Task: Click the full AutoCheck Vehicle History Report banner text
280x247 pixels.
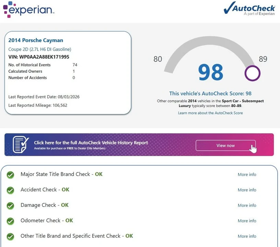Action: 91,143
